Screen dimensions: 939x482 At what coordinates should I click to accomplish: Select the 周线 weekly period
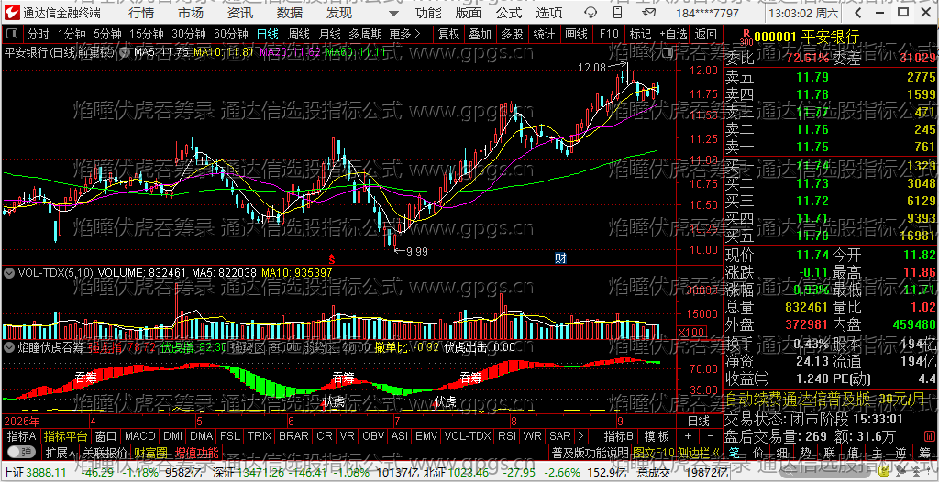298,34
